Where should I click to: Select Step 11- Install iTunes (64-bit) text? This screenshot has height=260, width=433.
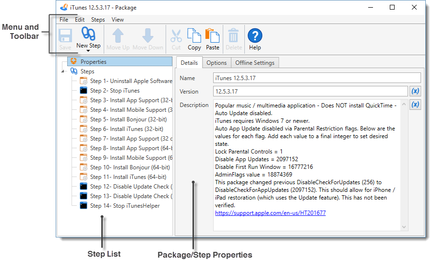coord(128,177)
